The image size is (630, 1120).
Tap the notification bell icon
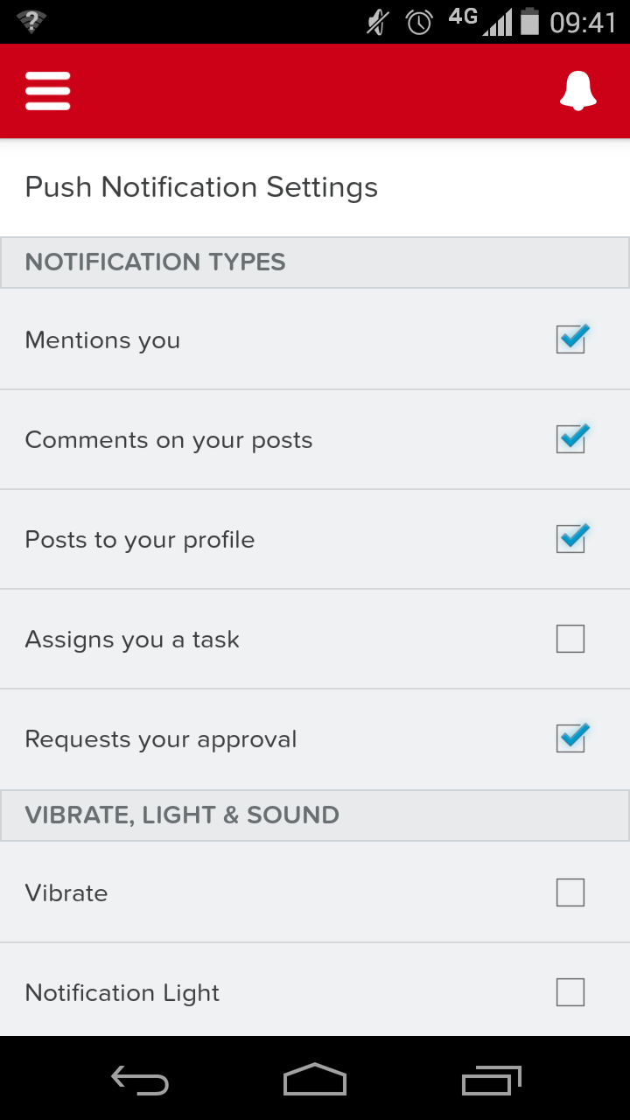(577, 90)
